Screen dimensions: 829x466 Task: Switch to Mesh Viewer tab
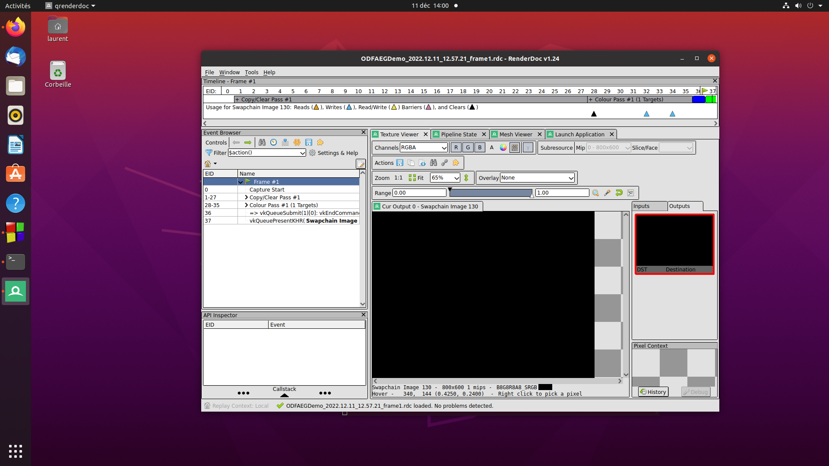[x=516, y=134]
